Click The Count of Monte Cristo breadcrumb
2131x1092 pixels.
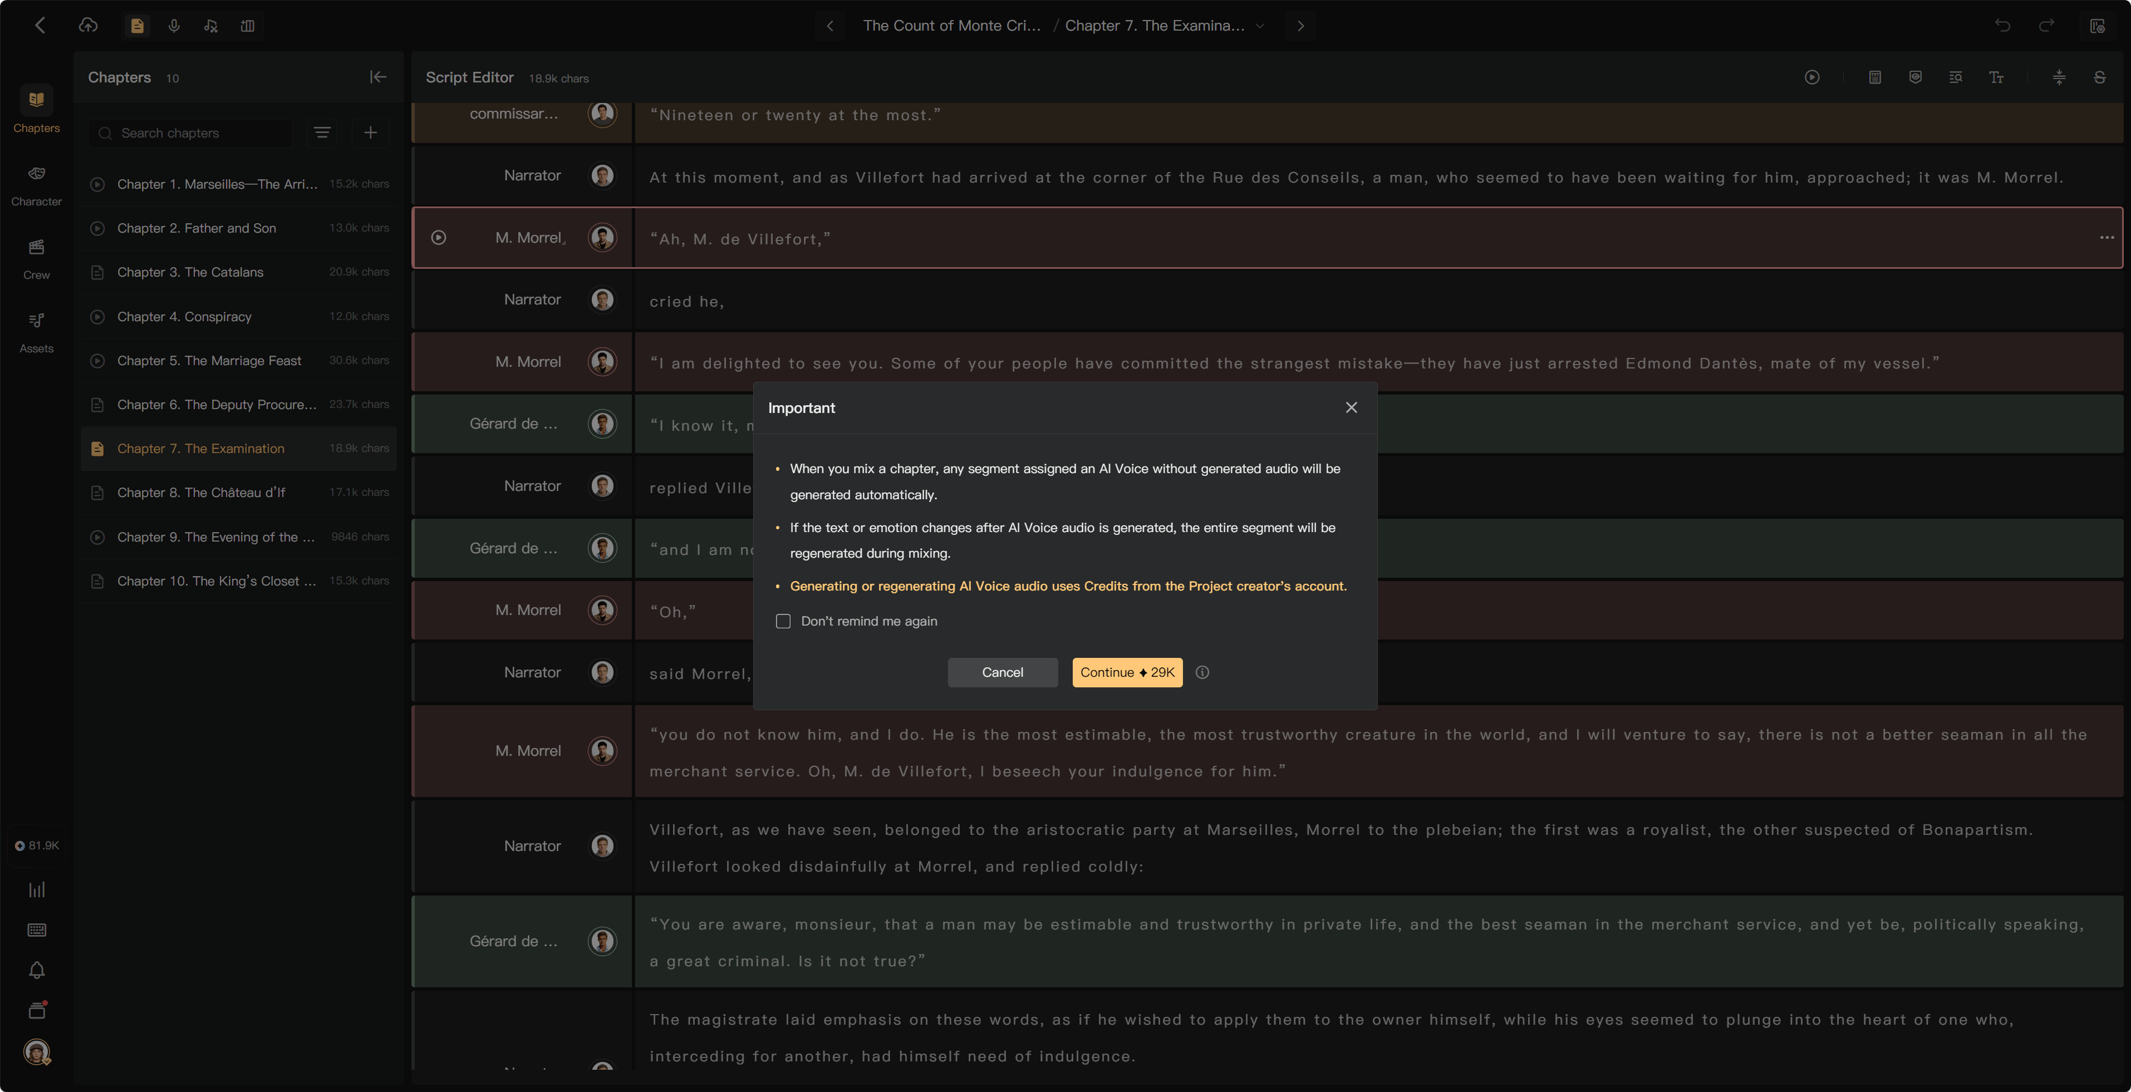951,26
